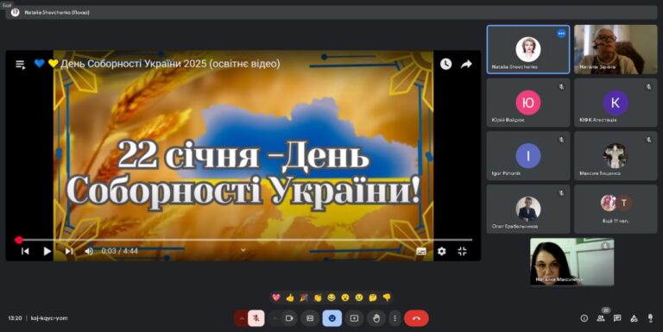This screenshot has height=332, width=663.
Task: Show the 11 more participants tile
Action: pyautogui.click(x=616, y=209)
